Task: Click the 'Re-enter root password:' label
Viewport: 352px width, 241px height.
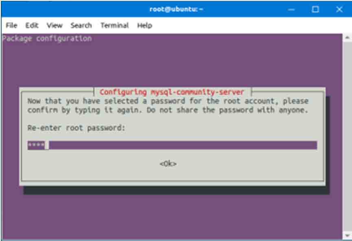Action: 77,128
